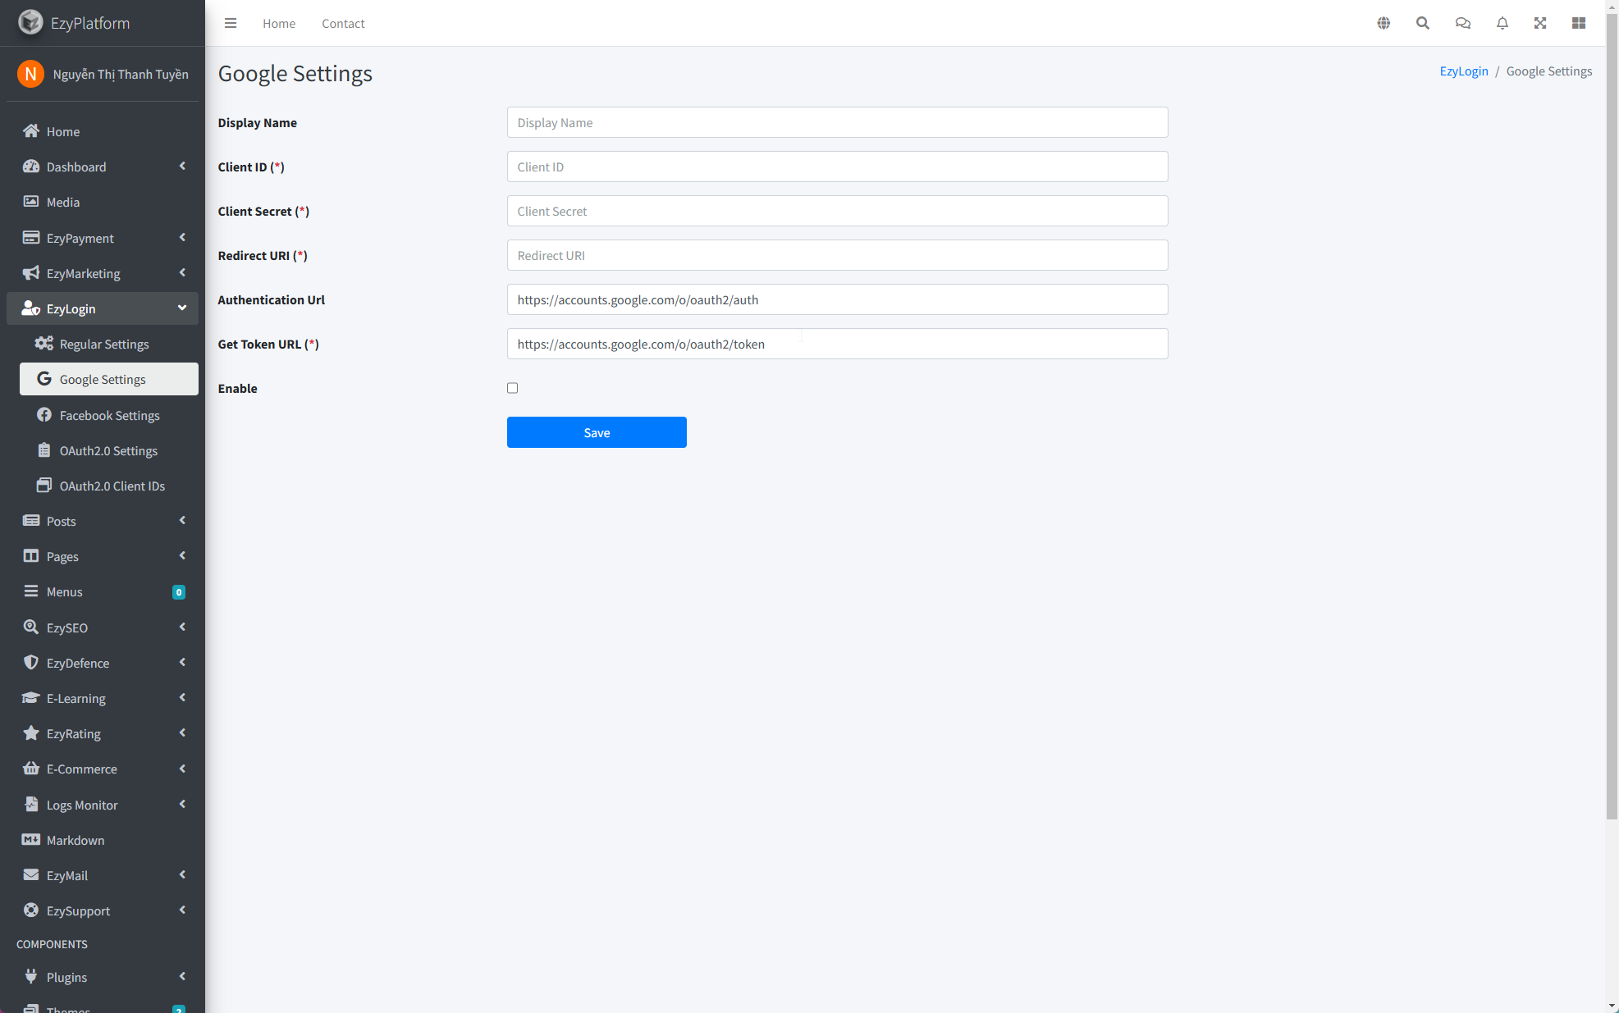Image resolution: width=1619 pixels, height=1013 pixels.
Task: Open the Menus sidebar item
Action: (x=103, y=591)
